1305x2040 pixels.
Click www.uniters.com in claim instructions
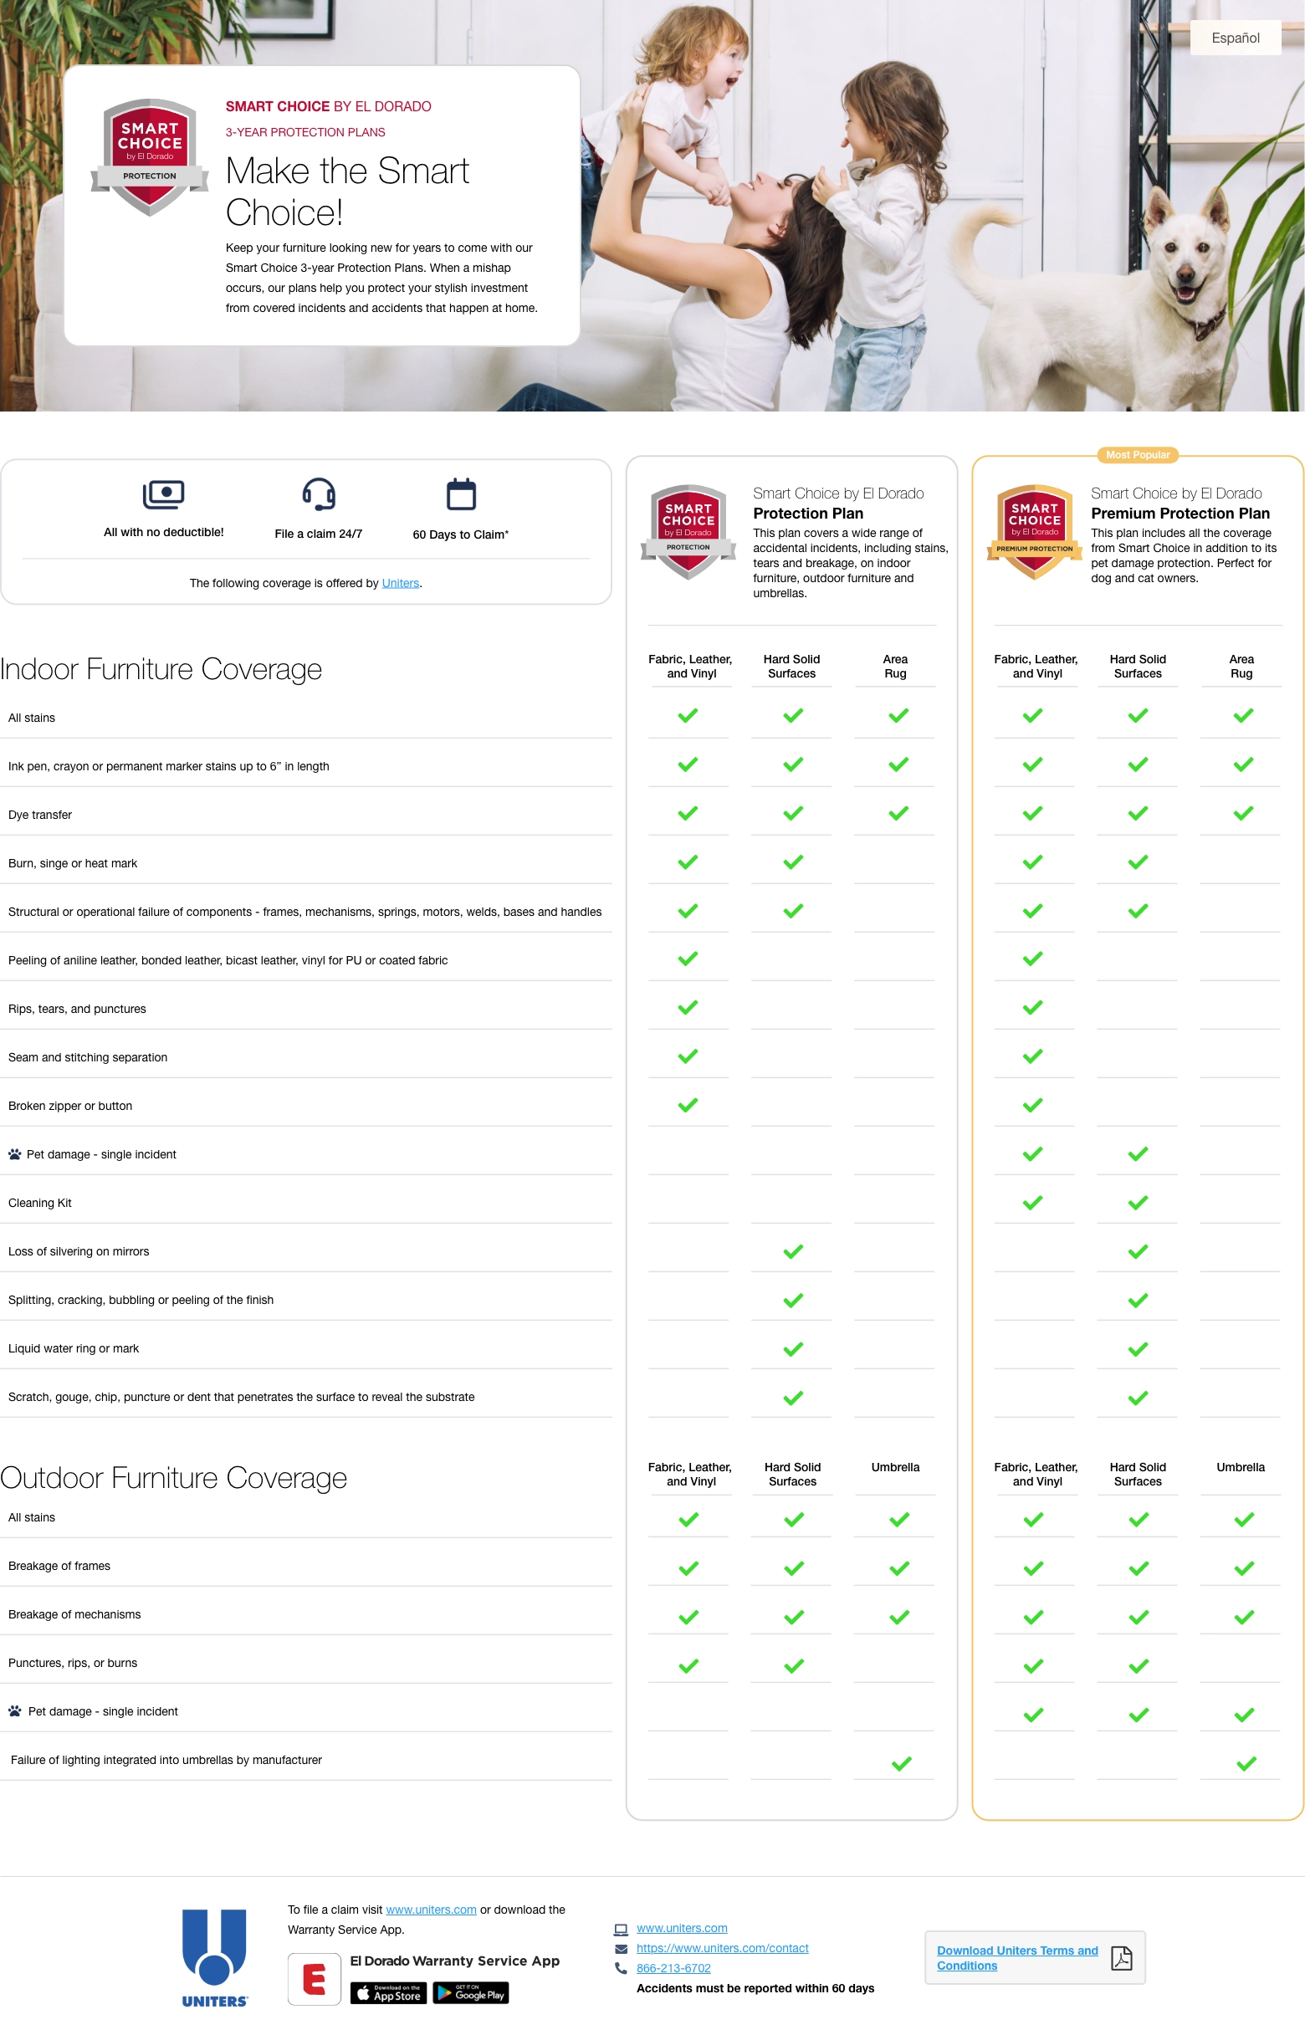coord(431,1910)
